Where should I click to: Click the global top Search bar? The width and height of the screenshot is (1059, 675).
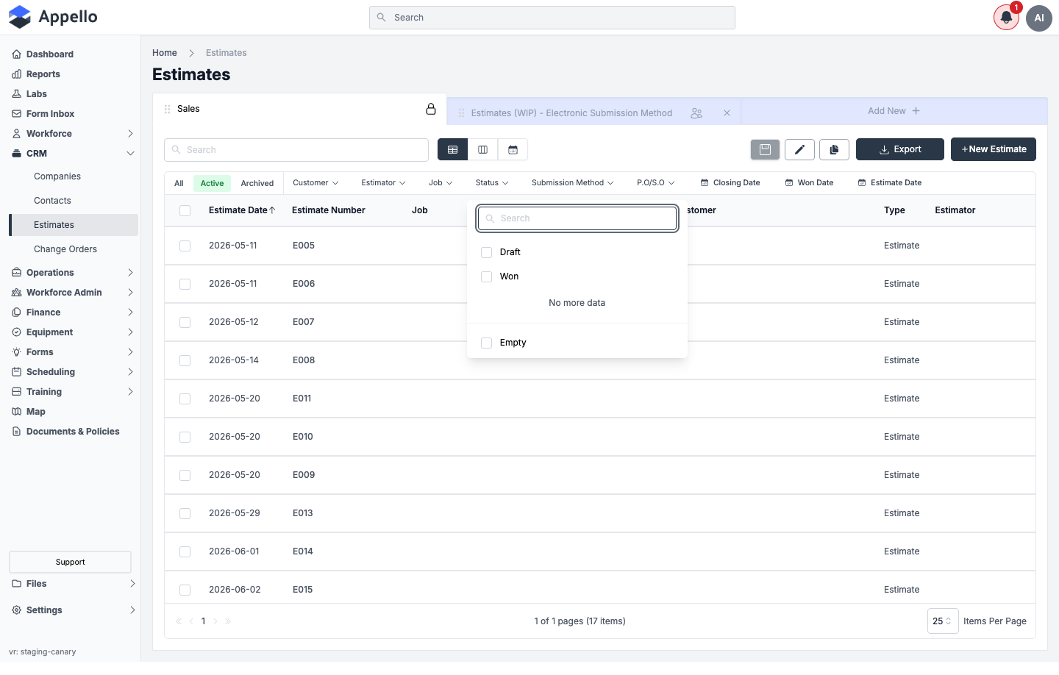tap(552, 18)
